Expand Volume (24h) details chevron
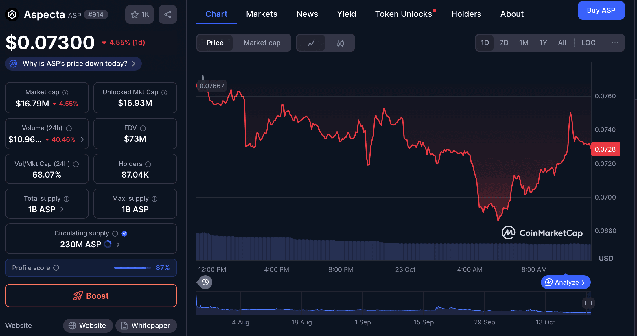This screenshot has width=637, height=336. (82, 139)
